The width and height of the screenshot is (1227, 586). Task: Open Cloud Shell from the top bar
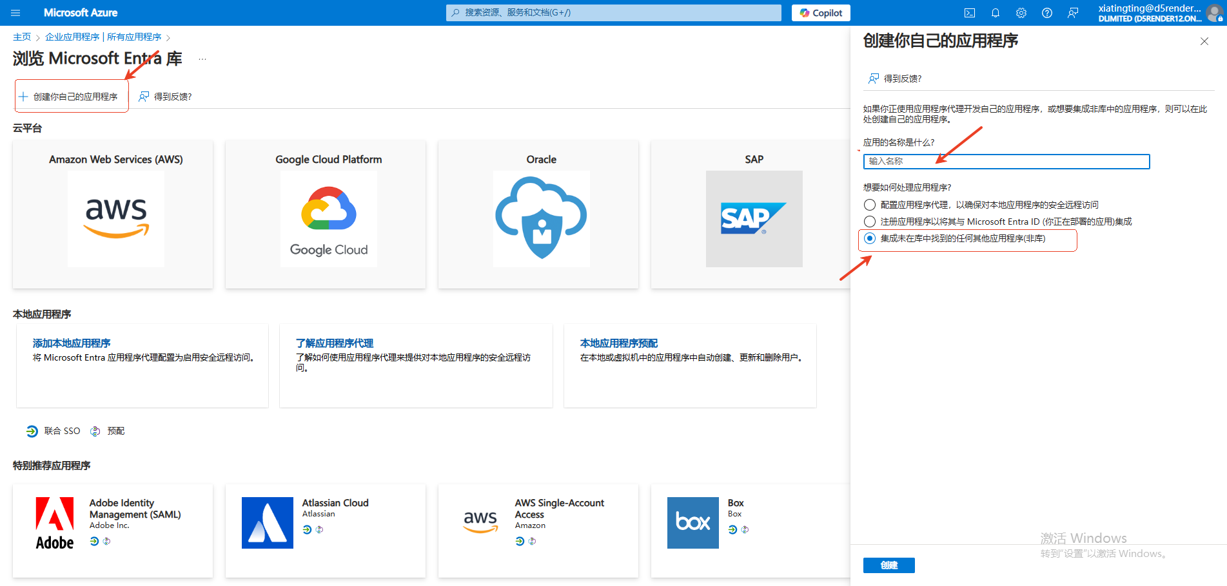point(970,13)
